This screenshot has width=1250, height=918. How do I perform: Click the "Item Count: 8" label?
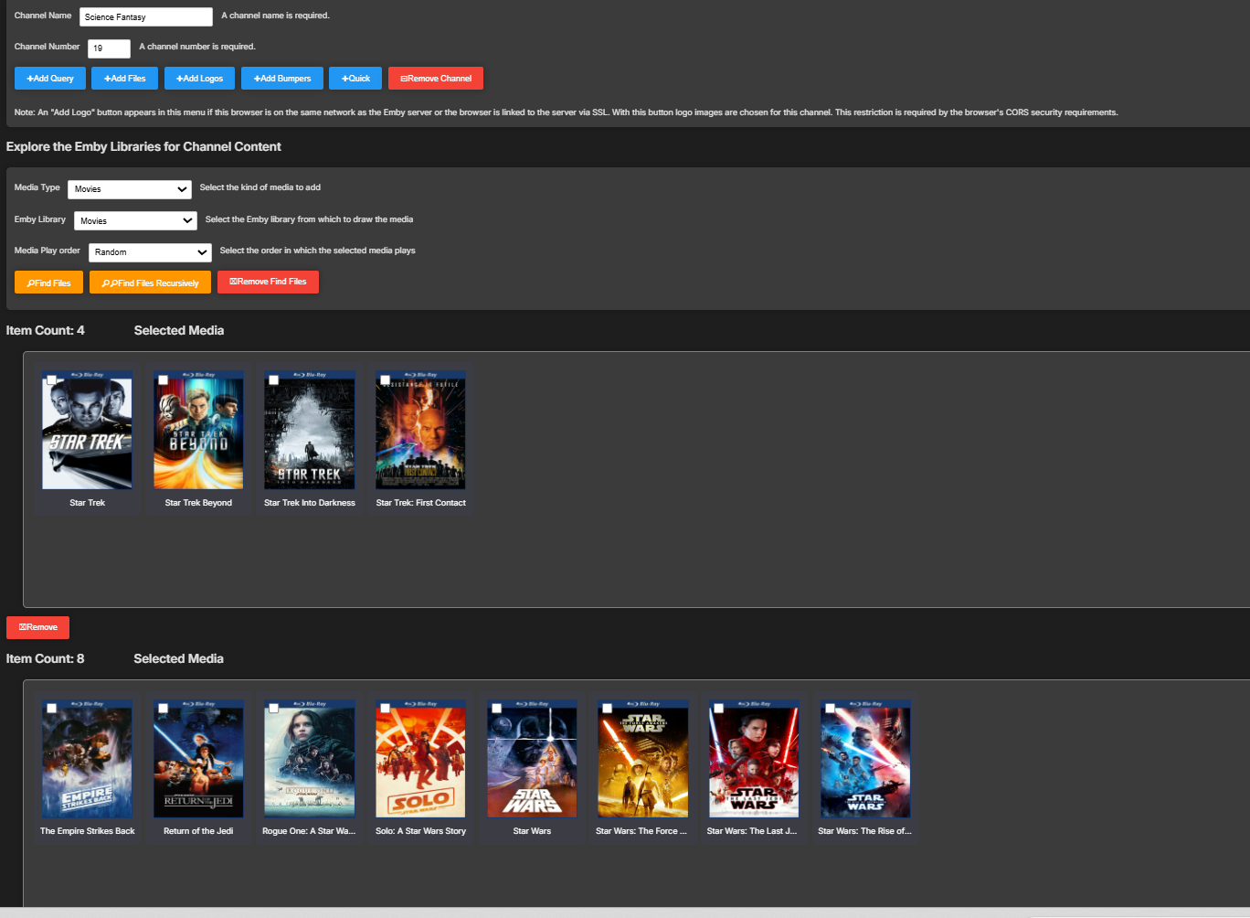coord(46,658)
